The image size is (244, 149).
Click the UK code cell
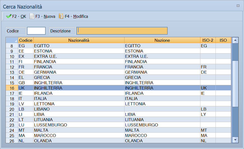(x=26, y=88)
